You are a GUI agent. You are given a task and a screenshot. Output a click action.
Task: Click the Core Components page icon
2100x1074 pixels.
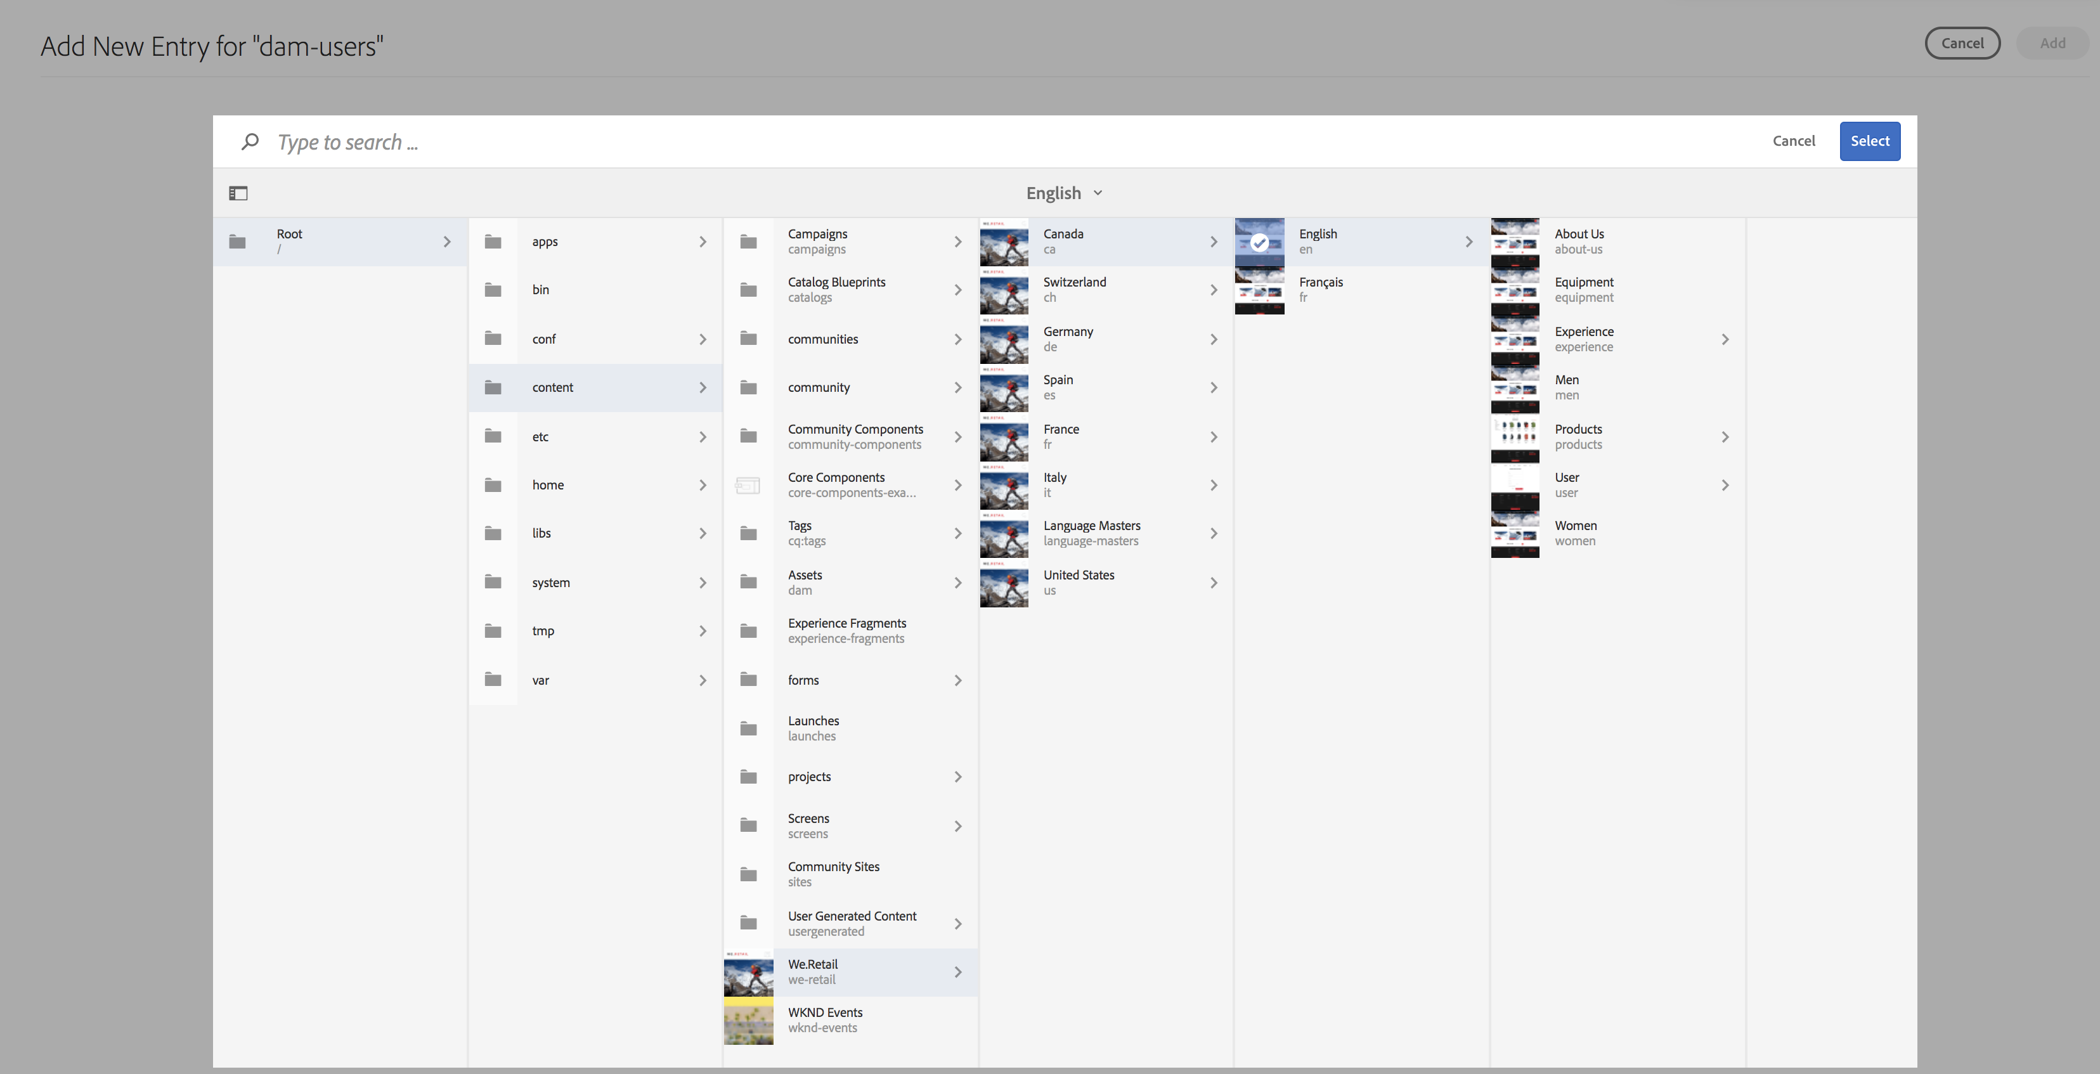point(748,486)
